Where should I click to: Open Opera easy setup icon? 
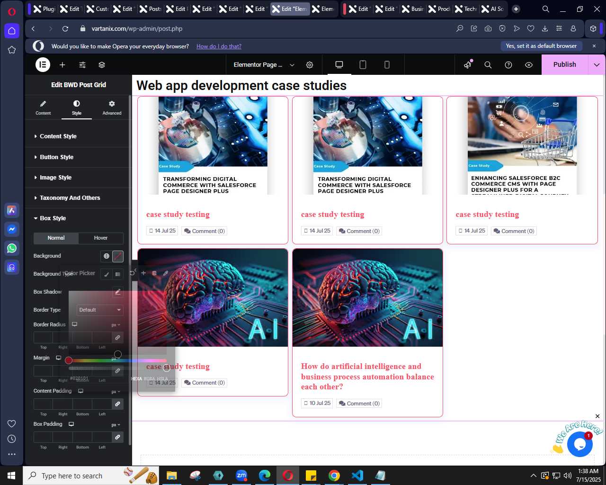click(x=559, y=28)
